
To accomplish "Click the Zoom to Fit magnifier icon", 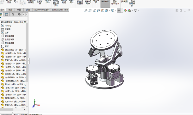I will [x=86, y=10].
